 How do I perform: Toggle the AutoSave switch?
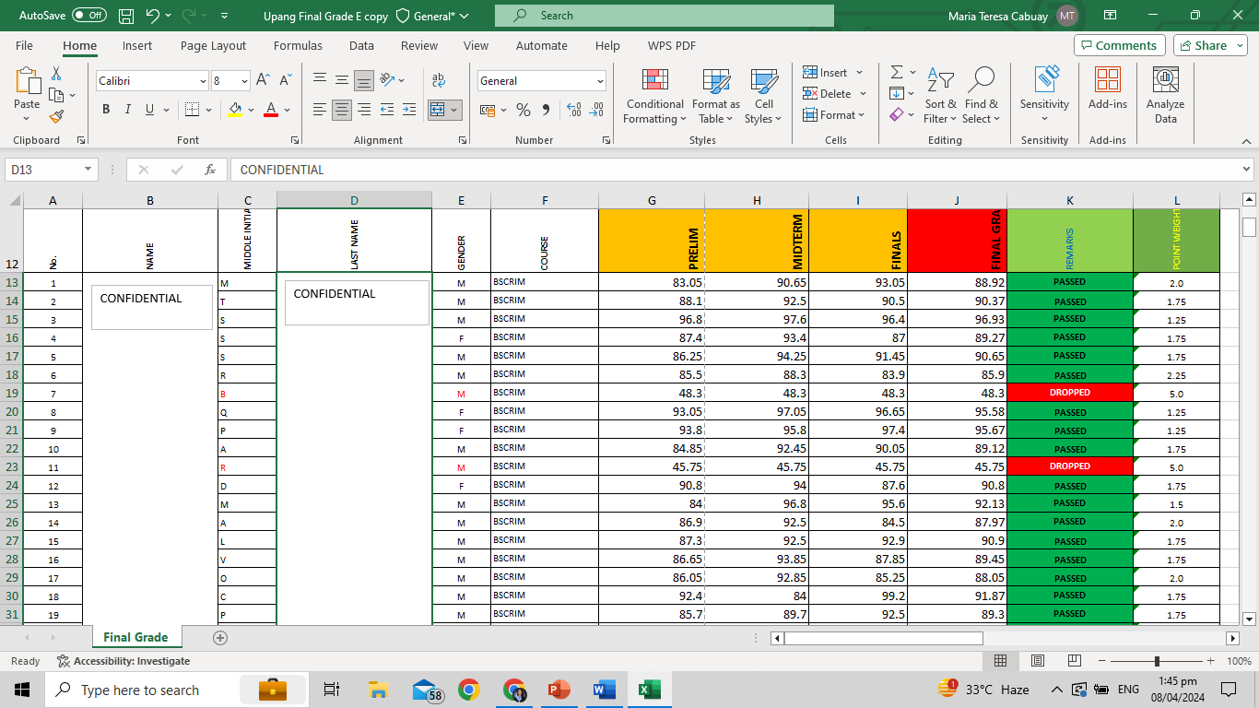point(89,16)
